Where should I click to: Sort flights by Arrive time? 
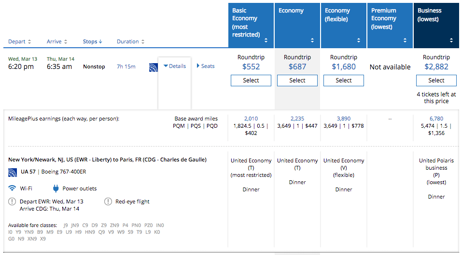click(x=57, y=42)
